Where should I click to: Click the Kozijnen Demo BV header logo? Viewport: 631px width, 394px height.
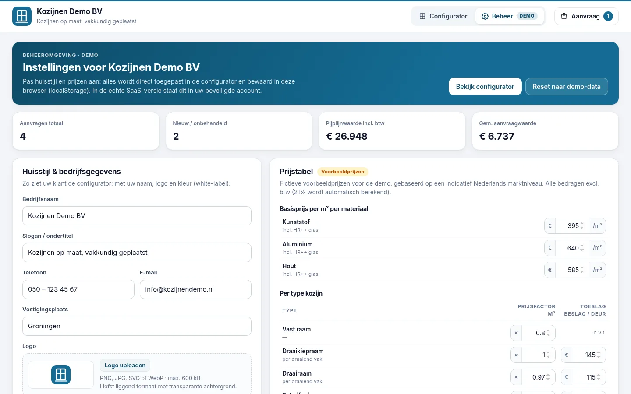point(22,16)
